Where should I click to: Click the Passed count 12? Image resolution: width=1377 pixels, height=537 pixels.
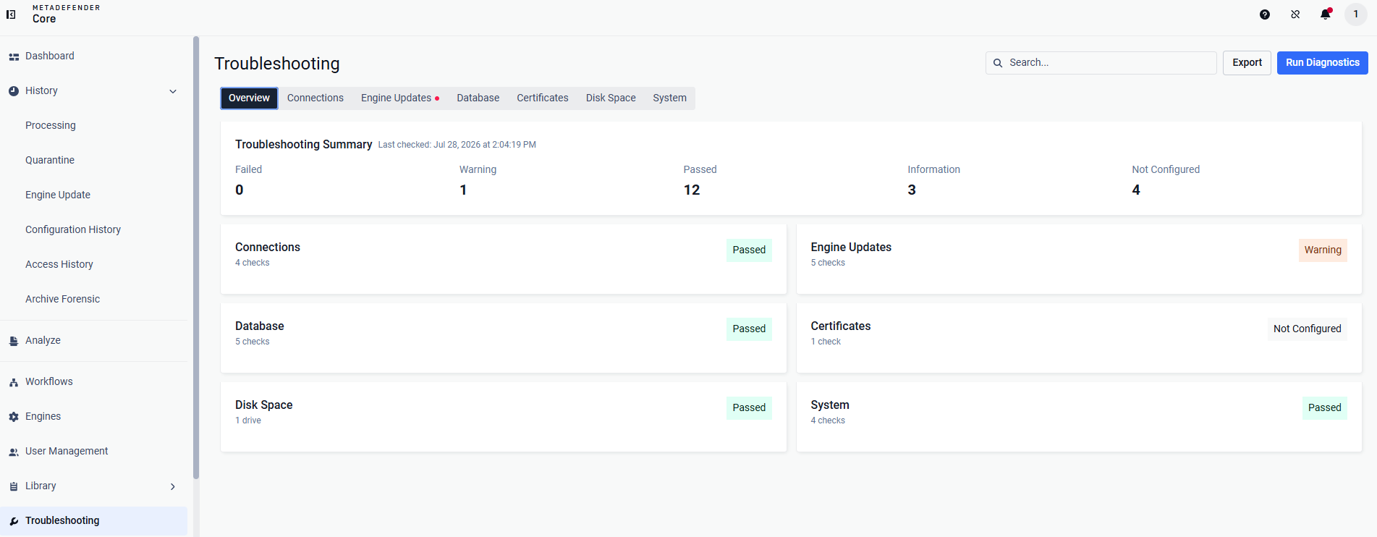click(x=692, y=190)
